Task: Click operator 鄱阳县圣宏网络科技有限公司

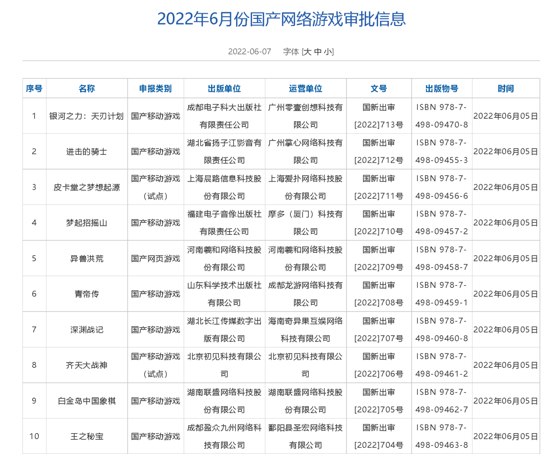Action: point(306,437)
